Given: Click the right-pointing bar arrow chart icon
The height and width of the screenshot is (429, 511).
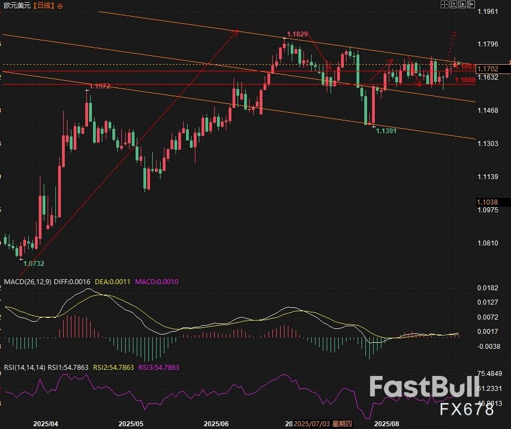Looking at the screenshot, I should click(x=462, y=5).
